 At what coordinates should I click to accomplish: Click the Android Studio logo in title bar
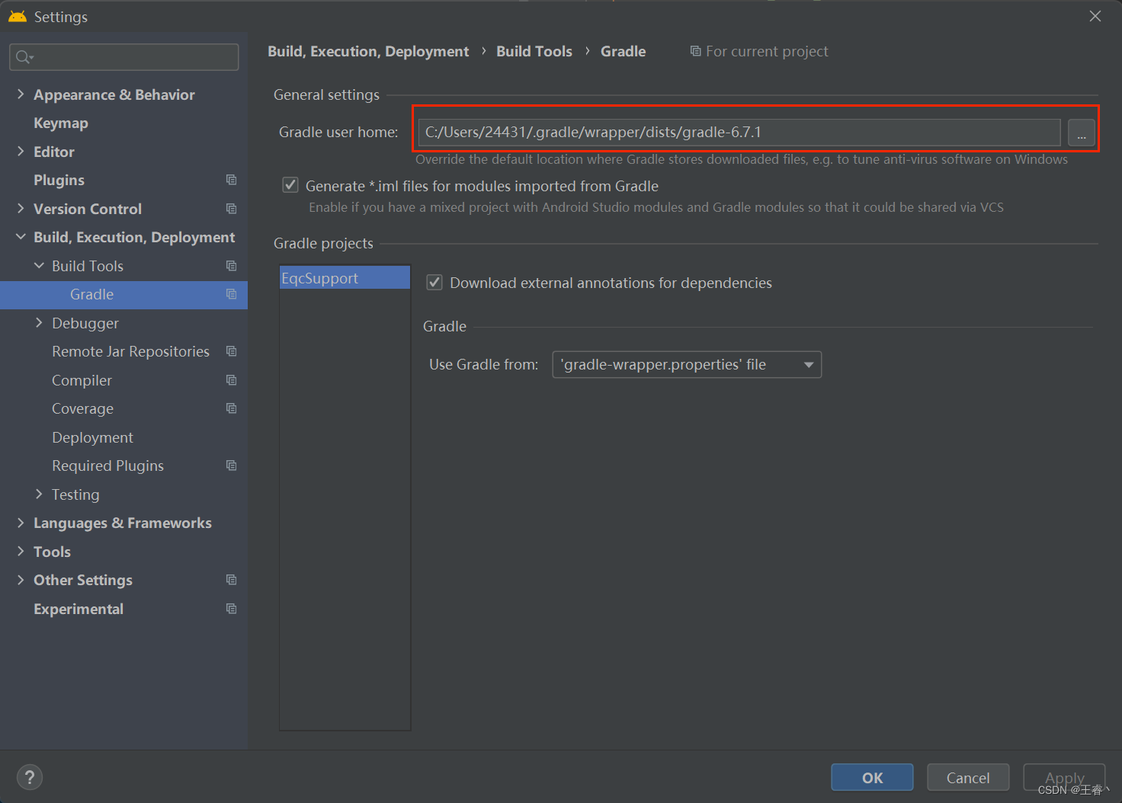(x=18, y=16)
